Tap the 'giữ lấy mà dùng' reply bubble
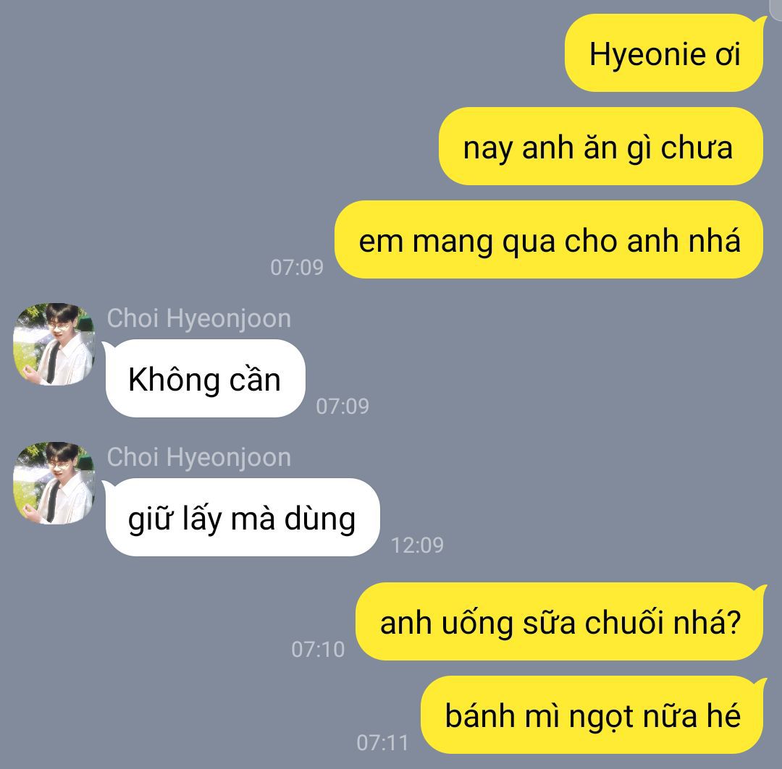 click(241, 518)
